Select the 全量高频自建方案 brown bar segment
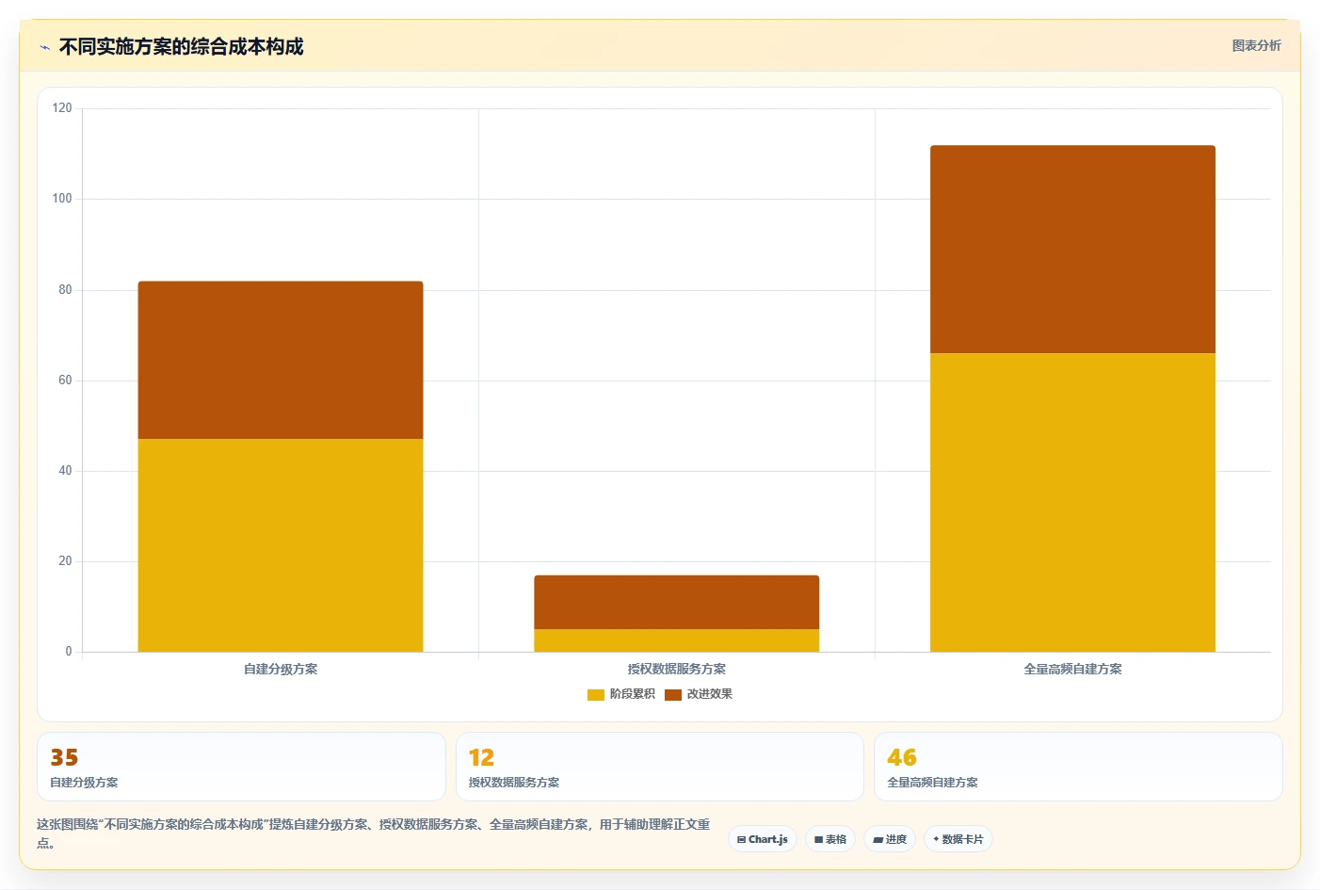 pyautogui.click(x=1072, y=249)
